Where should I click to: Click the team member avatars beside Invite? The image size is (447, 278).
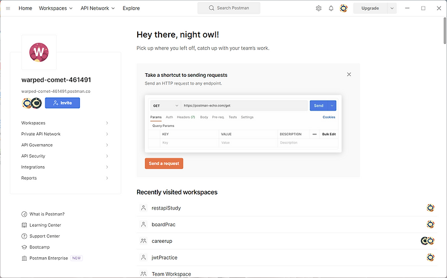[32, 103]
